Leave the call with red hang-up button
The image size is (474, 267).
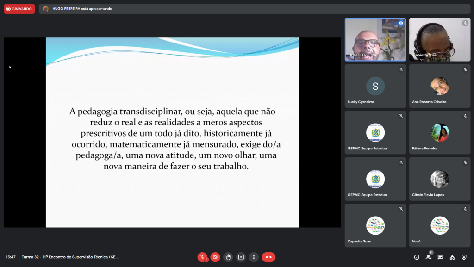[x=268, y=257]
